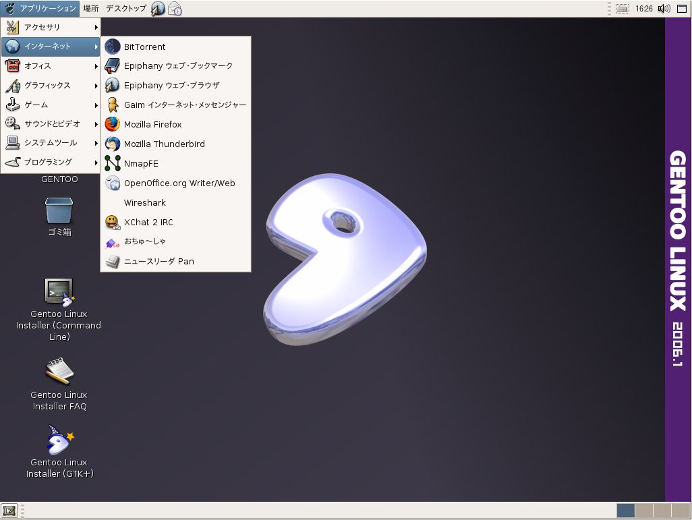Open Epiphany ウェブ・ブックマーク via its icon
Viewport: 692px width, 520px height.
(113, 66)
